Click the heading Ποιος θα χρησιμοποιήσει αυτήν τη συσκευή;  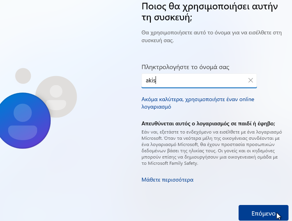tap(209, 12)
